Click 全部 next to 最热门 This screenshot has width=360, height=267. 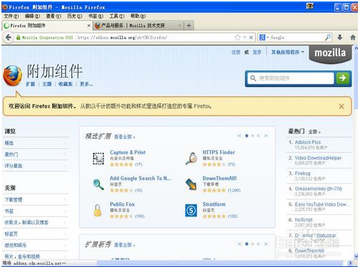coord(314,132)
